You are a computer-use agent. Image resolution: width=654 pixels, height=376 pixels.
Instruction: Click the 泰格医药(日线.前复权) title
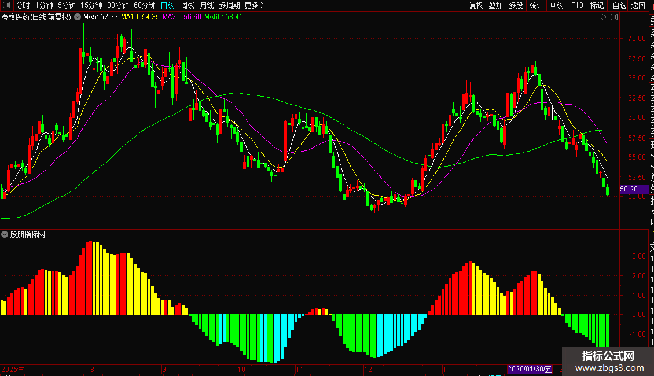pyautogui.click(x=36, y=17)
